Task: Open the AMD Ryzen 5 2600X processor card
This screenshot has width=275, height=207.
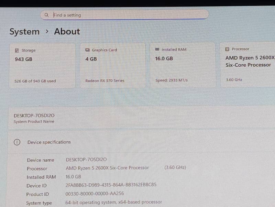Action: (x=250, y=61)
